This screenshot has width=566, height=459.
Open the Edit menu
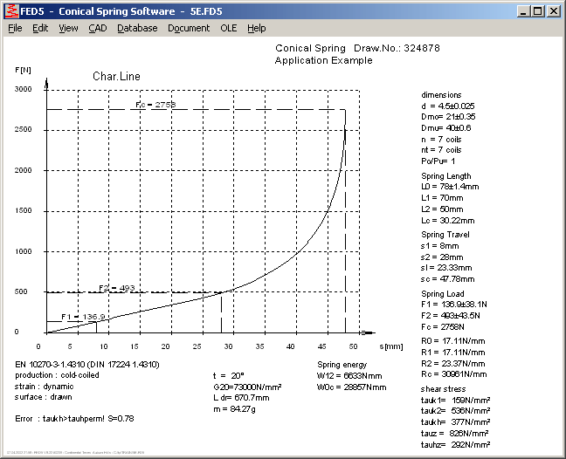[x=40, y=28]
